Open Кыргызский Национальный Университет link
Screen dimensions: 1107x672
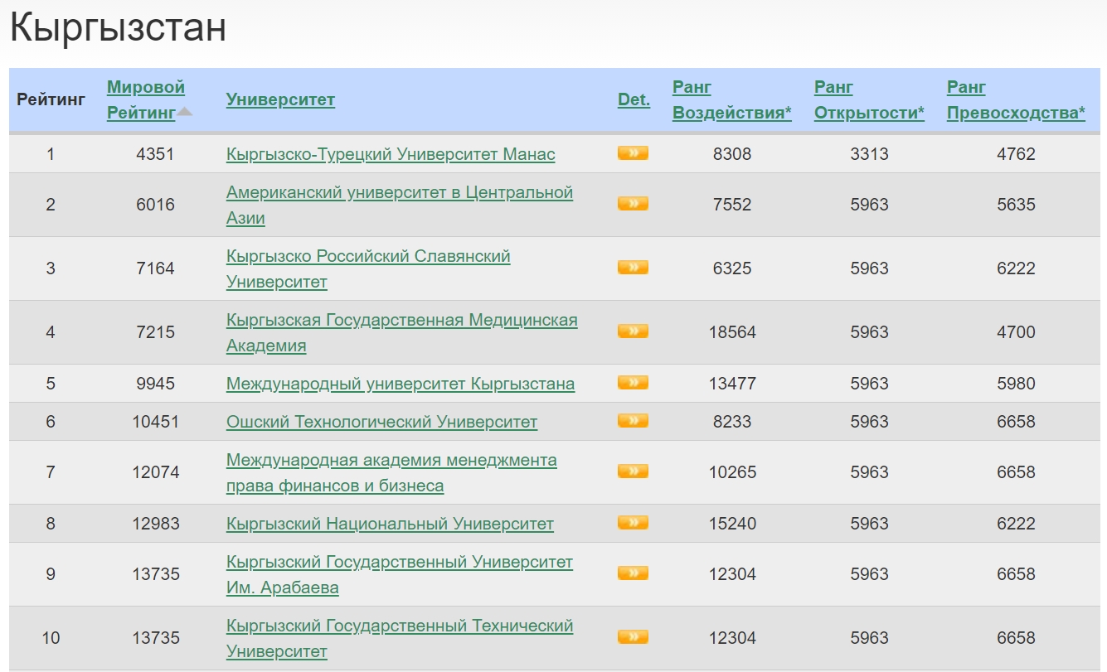[390, 524]
